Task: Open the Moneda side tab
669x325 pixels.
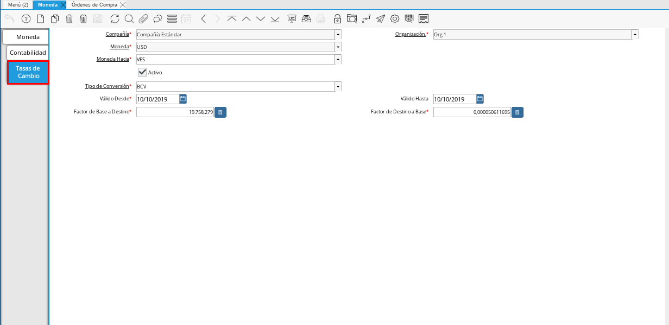Action: [26, 37]
